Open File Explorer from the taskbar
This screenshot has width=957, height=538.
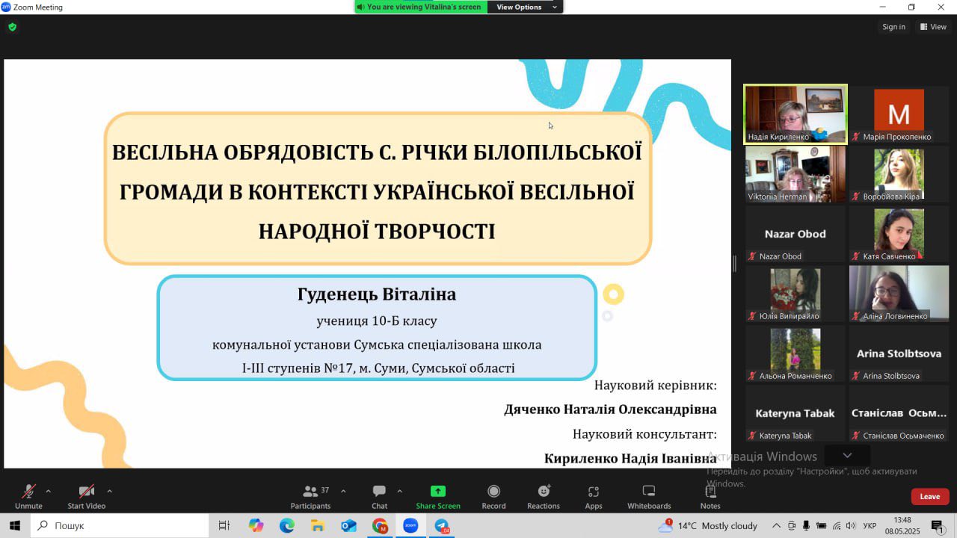pos(318,526)
